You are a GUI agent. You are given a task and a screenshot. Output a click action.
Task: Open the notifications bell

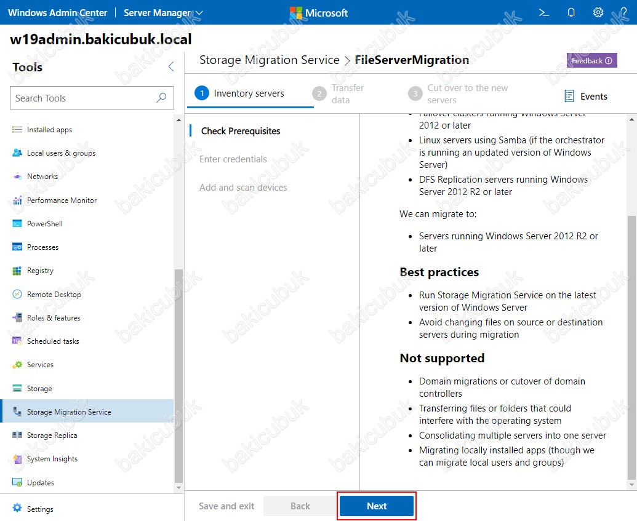571,12
